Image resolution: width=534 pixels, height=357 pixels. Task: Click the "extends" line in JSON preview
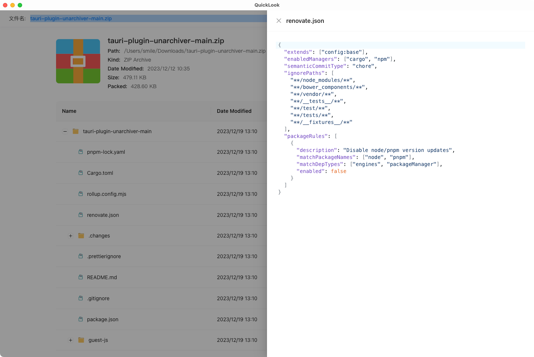tap(326, 52)
